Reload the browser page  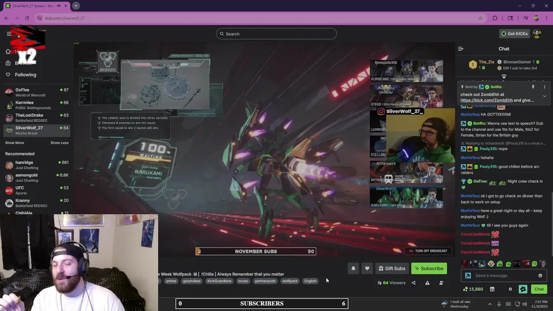pos(27,18)
